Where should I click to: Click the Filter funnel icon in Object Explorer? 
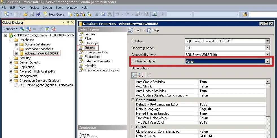click(x=41, y=29)
